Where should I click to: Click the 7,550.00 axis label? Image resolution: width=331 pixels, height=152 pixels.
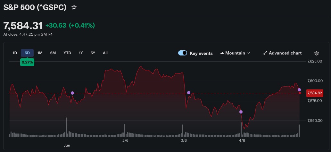315,121
